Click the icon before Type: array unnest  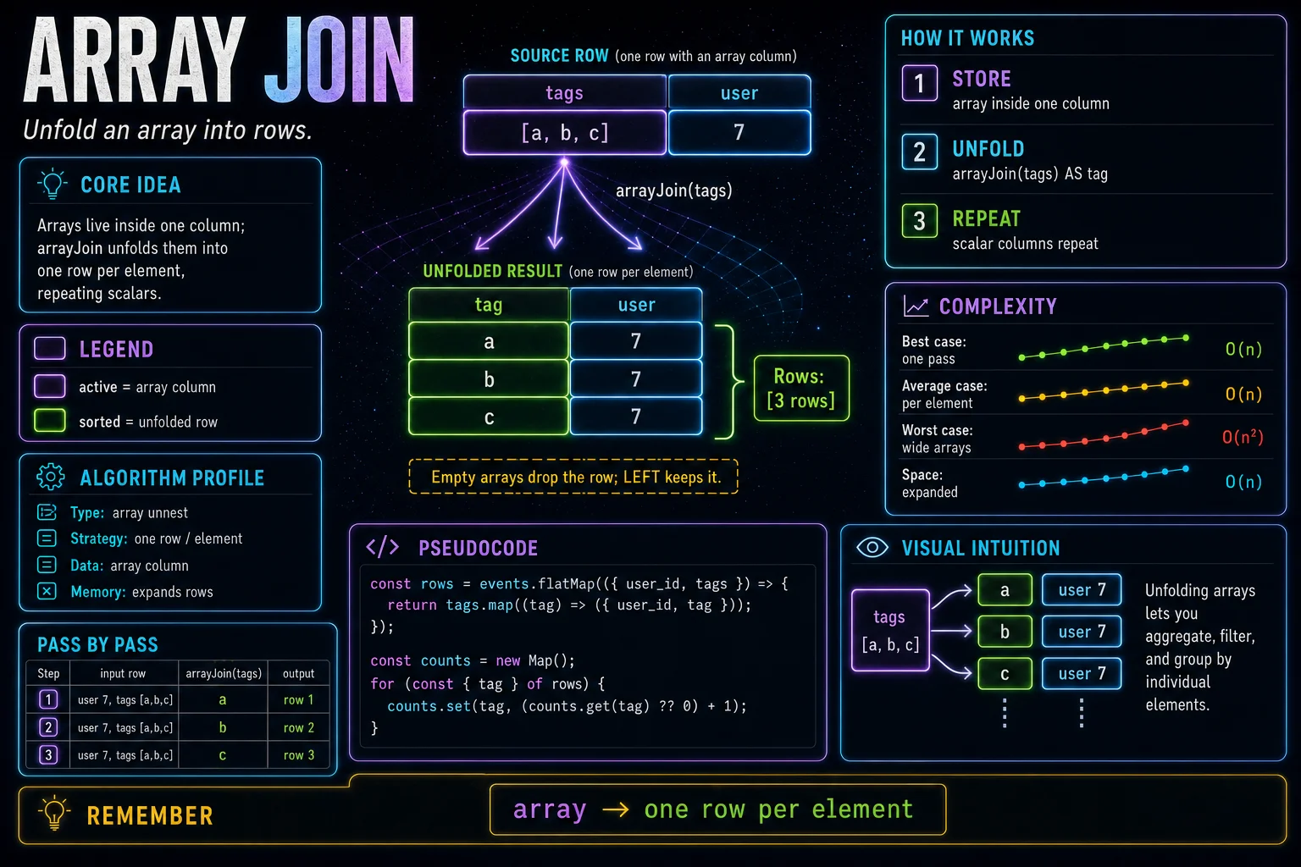(47, 512)
